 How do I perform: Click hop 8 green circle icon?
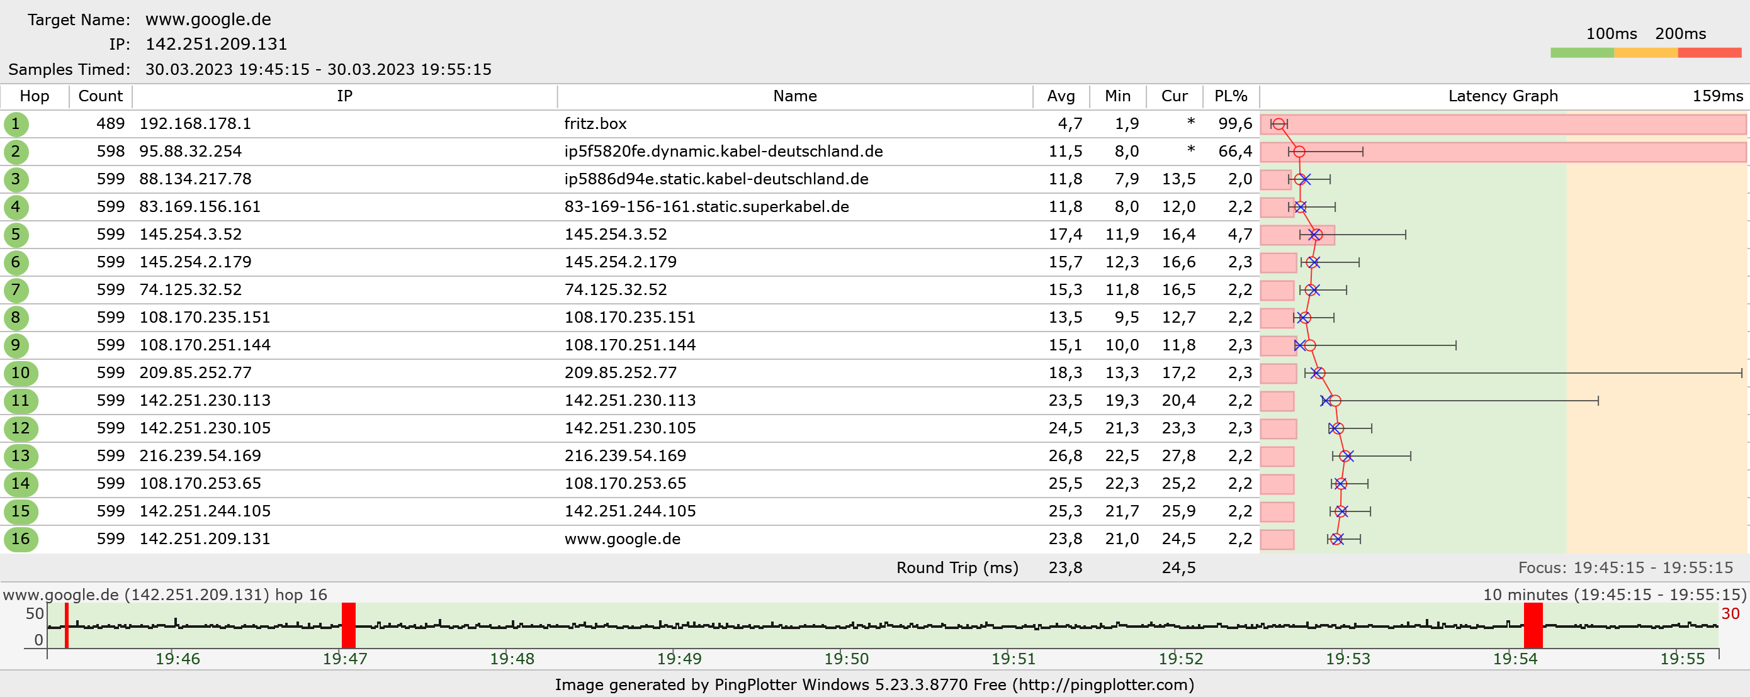(16, 318)
